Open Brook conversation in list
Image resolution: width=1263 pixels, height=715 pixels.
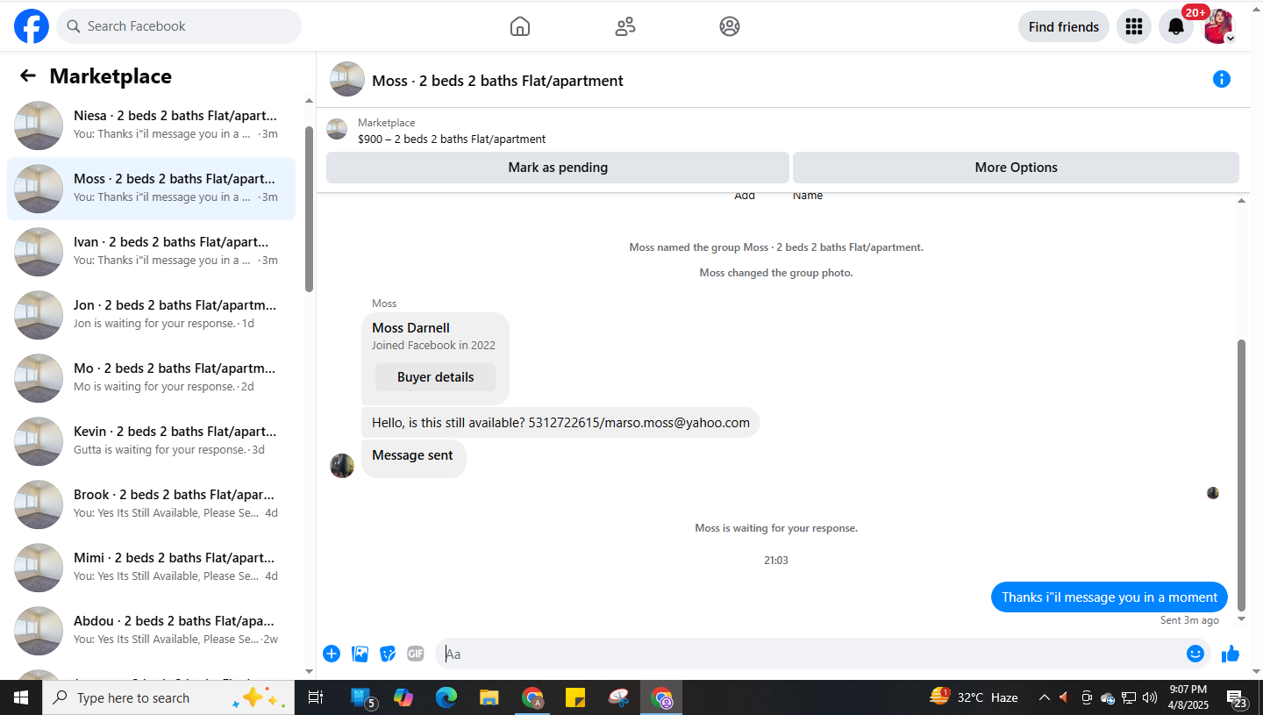point(151,504)
